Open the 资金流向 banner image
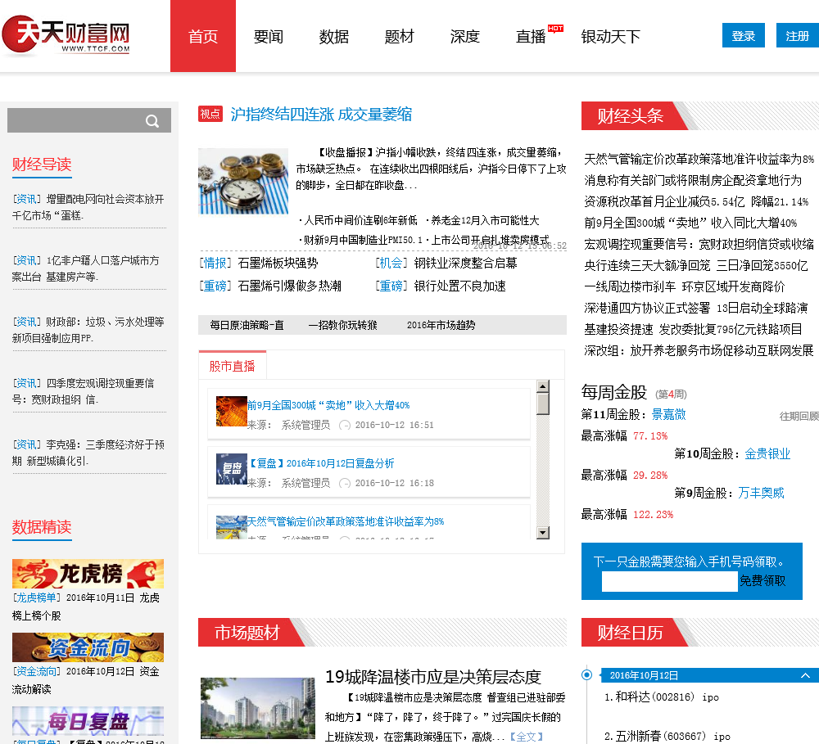The height and width of the screenshot is (744, 819). (x=88, y=647)
